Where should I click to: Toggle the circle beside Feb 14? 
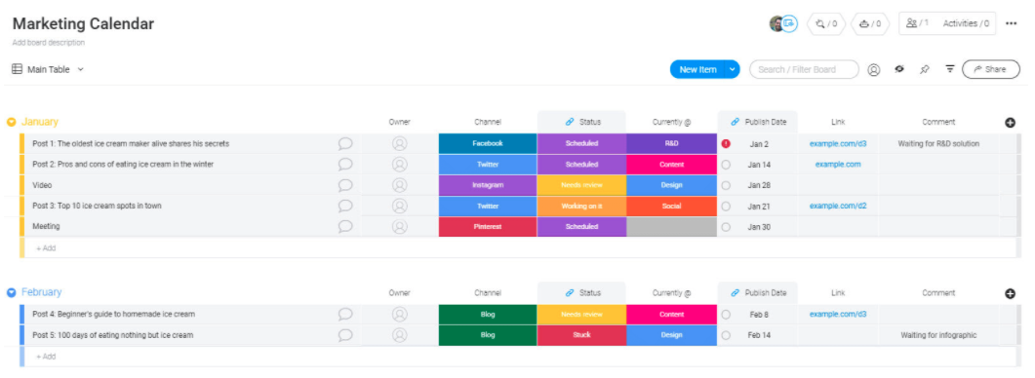click(x=726, y=335)
